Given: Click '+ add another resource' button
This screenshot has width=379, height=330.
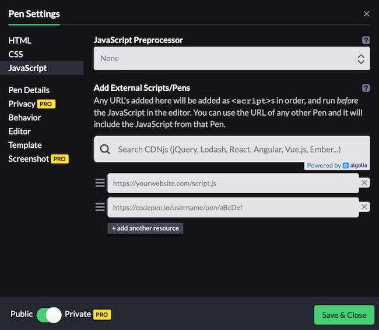Looking at the screenshot, I should coord(145,228).
